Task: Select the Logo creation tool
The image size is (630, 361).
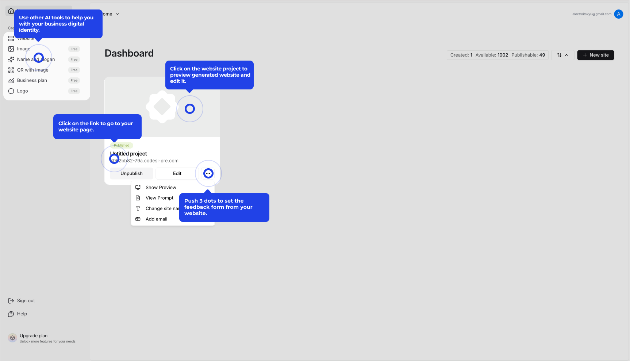Action: (x=22, y=91)
